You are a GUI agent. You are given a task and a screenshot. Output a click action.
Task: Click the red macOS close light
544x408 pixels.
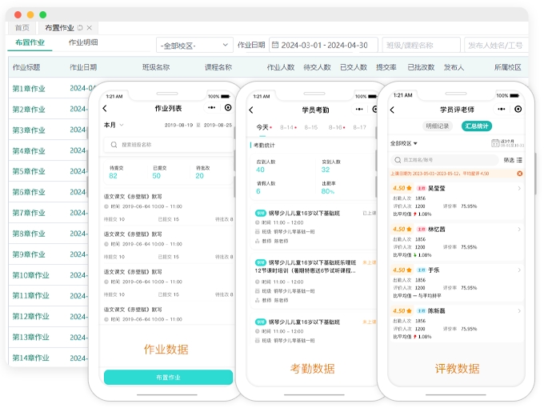pos(18,14)
